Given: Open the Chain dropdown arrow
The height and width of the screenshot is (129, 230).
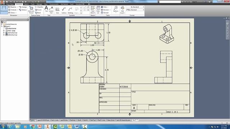Looking at the screenshot, I should (x=16, y=13).
